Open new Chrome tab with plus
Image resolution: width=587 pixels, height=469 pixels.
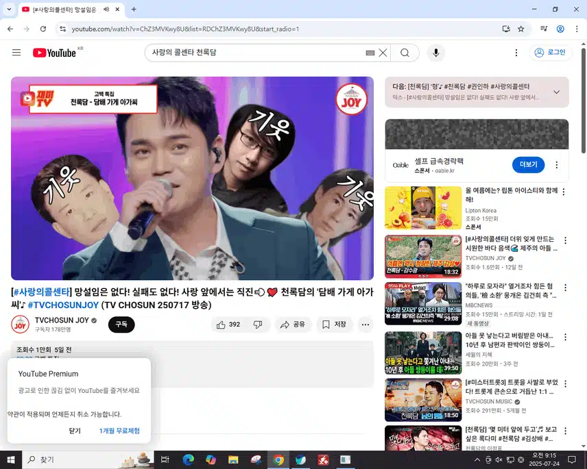(134, 10)
